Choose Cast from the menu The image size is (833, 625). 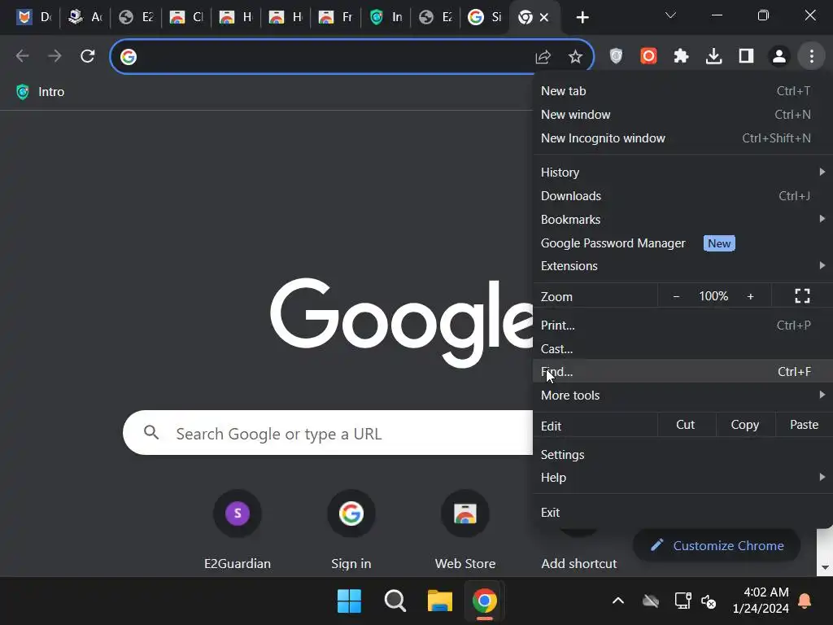pyautogui.click(x=683, y=348)
